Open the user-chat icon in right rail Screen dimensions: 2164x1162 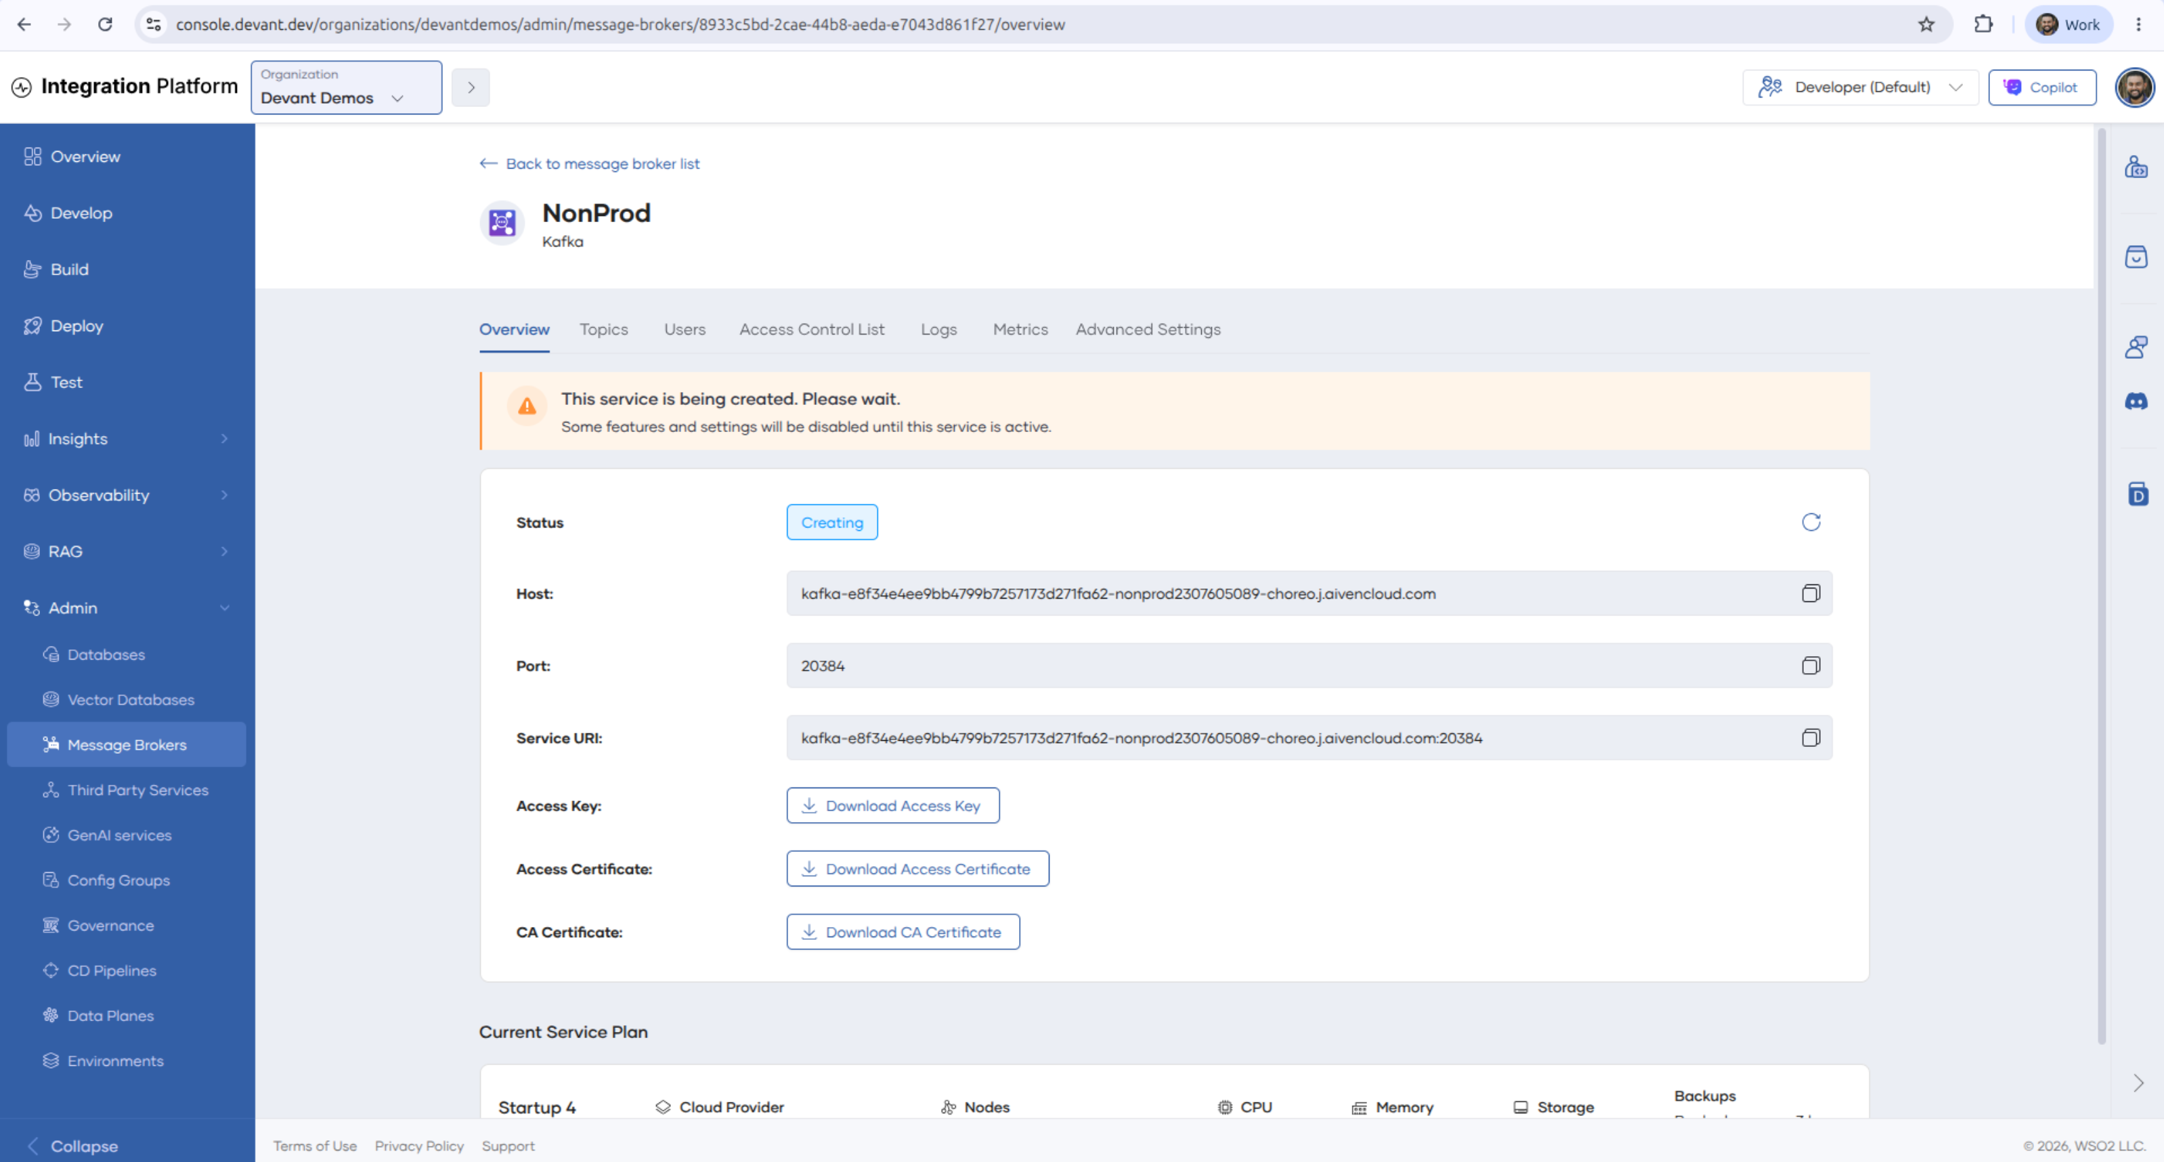2136,346
